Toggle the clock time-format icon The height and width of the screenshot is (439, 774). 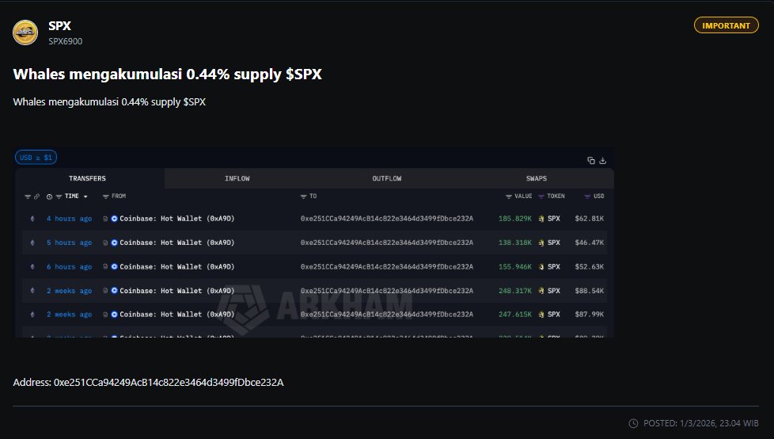point(49,197)
